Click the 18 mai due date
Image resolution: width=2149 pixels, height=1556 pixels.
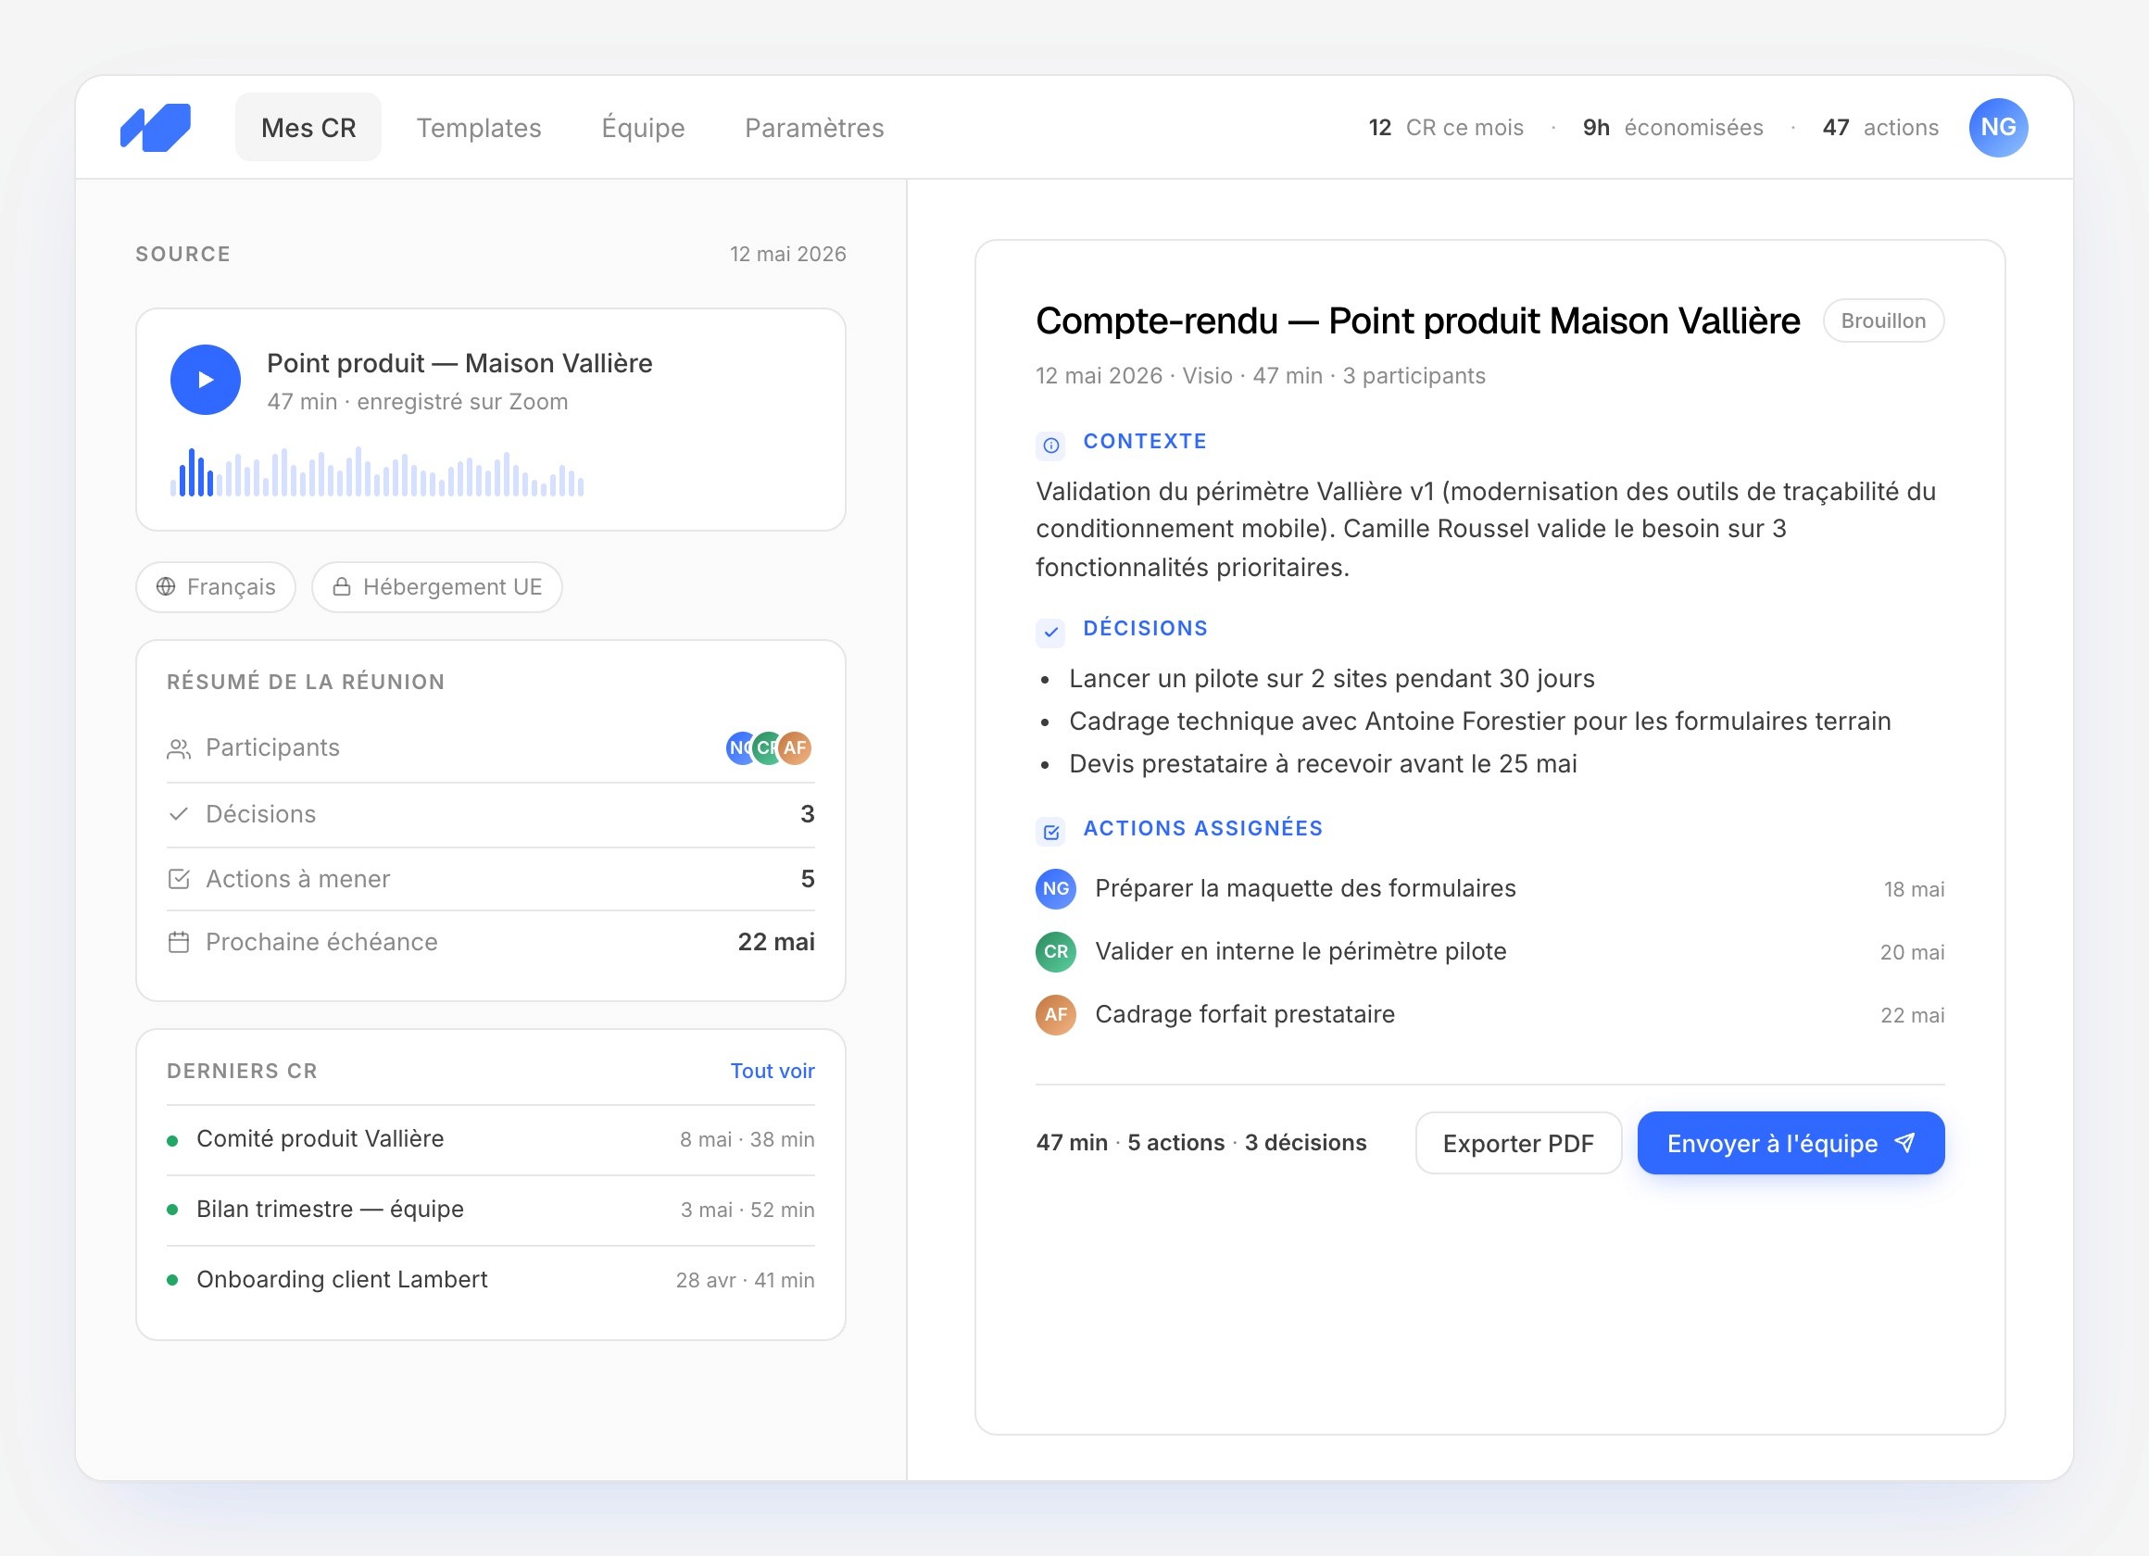pos(1913,889)
